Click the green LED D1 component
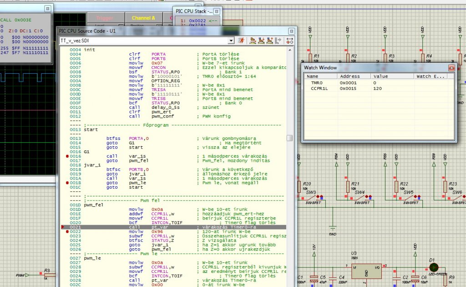The image size is (466, 287). pyautogui.click(x=433, y=267)
